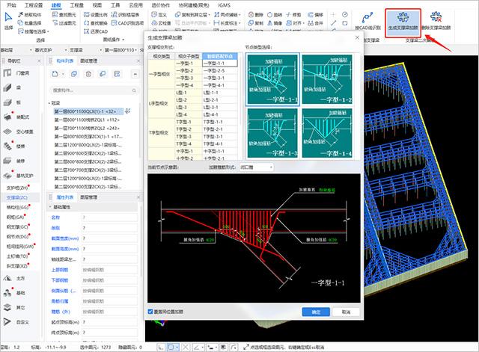Click the 自定义 icon in navigation bar
Screen dimensions: 479x352
pos(8,322)
